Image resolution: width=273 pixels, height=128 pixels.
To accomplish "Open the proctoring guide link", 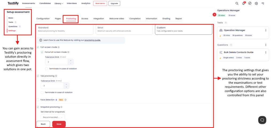I will (x=93, y=40).
